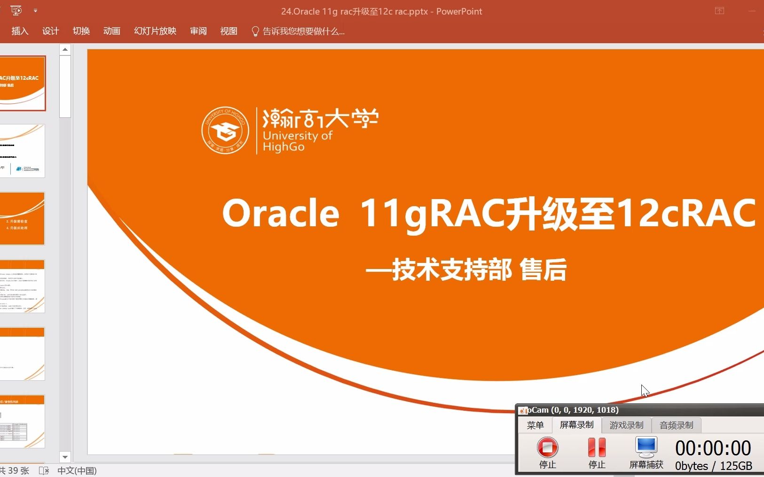The height and width of the screenshot is (477, 764).
Task: Switch to the 切换 ribbon tab
Action: coord(81,31)
